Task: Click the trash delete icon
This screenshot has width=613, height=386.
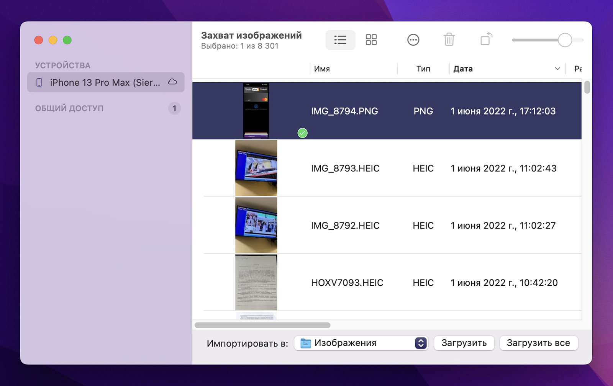Action: pos(449,40)
